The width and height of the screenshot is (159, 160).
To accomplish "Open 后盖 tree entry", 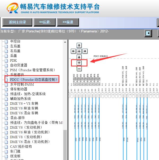I will click(x=14, y=56).
